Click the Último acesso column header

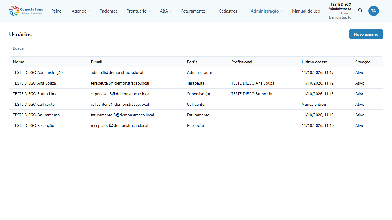[315, 62]
